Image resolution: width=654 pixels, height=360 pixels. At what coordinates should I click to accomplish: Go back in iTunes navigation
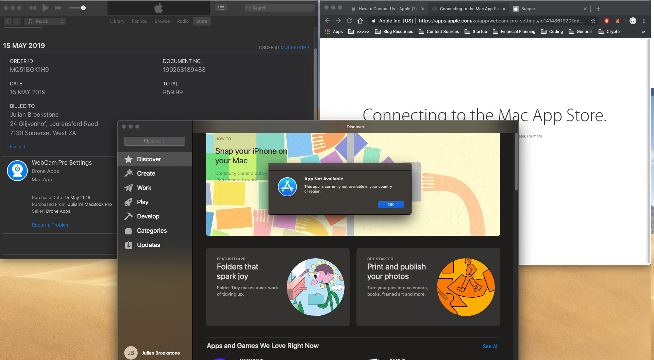[x=8, y=21]
